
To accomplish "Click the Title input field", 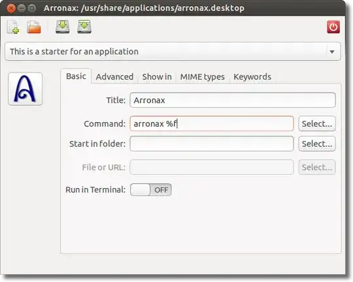I will [x=233, y=100].
